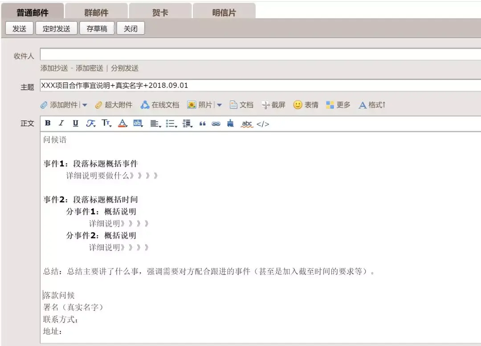The image size is (481, 346).
Task: Open HTML source view with </> icon
Action: 261,124
